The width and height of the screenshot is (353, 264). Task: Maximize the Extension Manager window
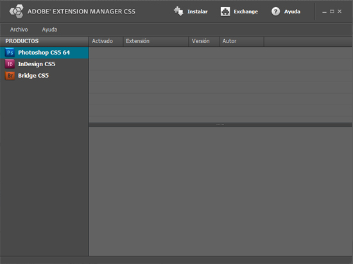click(332, 12)
